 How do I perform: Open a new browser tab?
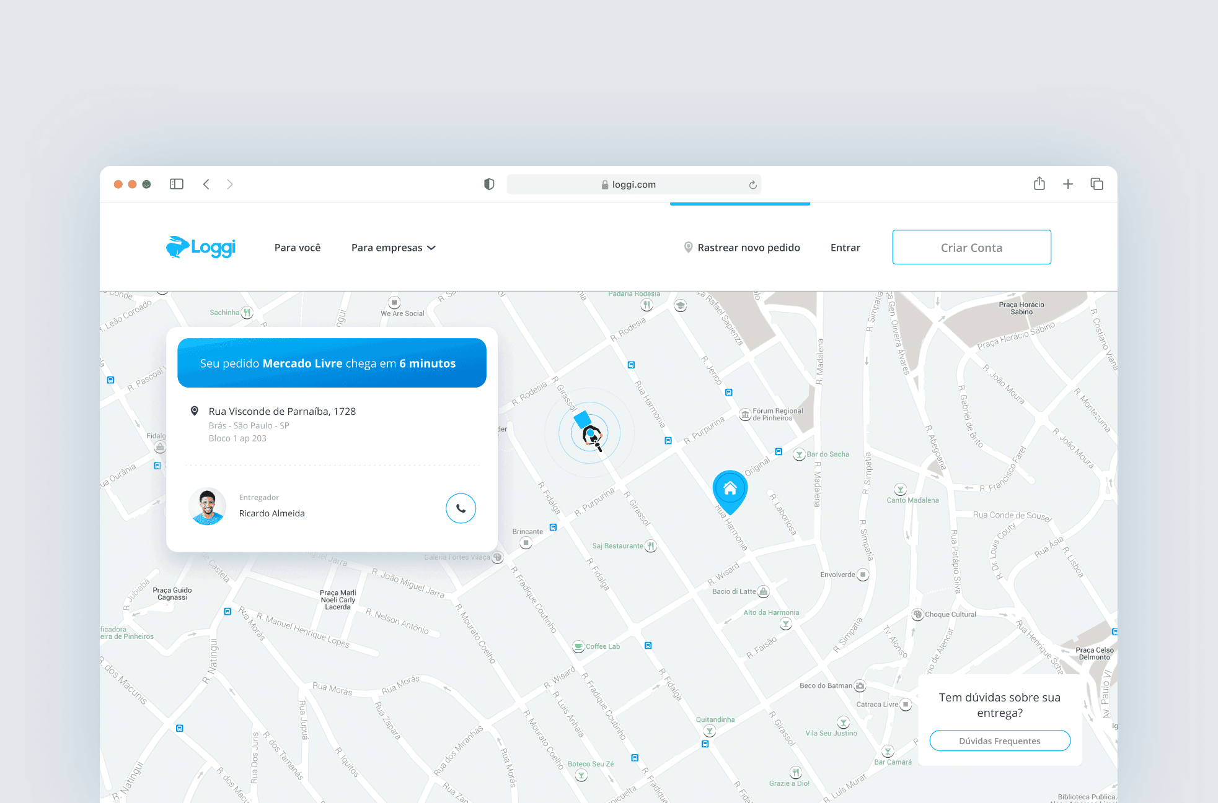(1068, 184)
